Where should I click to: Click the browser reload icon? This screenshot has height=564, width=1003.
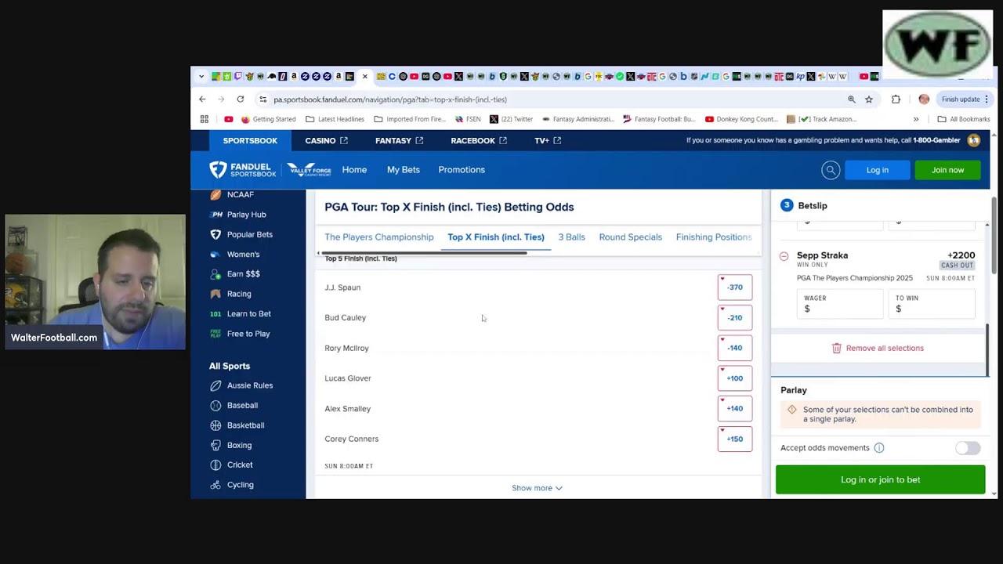(241, 99)
